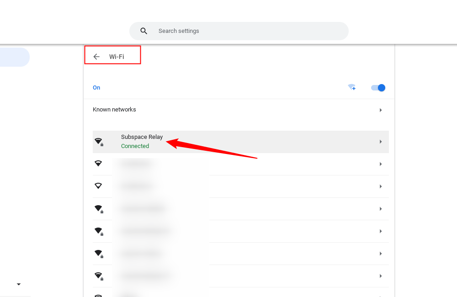Image resolution: width=457 pixels, height=297 pixels.
Task: Click the secured network icon on the fifth row
Action: click(100, 231)
